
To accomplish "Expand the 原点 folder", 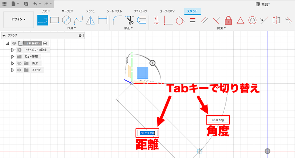I will [12, 63].
